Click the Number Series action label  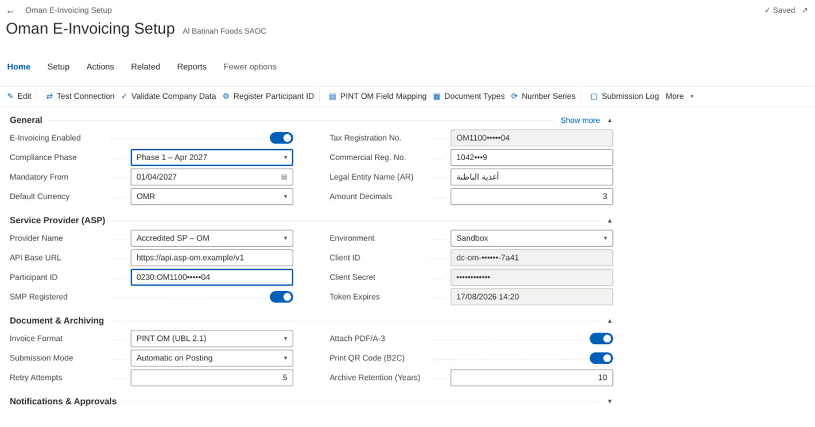tap(549, 96)
